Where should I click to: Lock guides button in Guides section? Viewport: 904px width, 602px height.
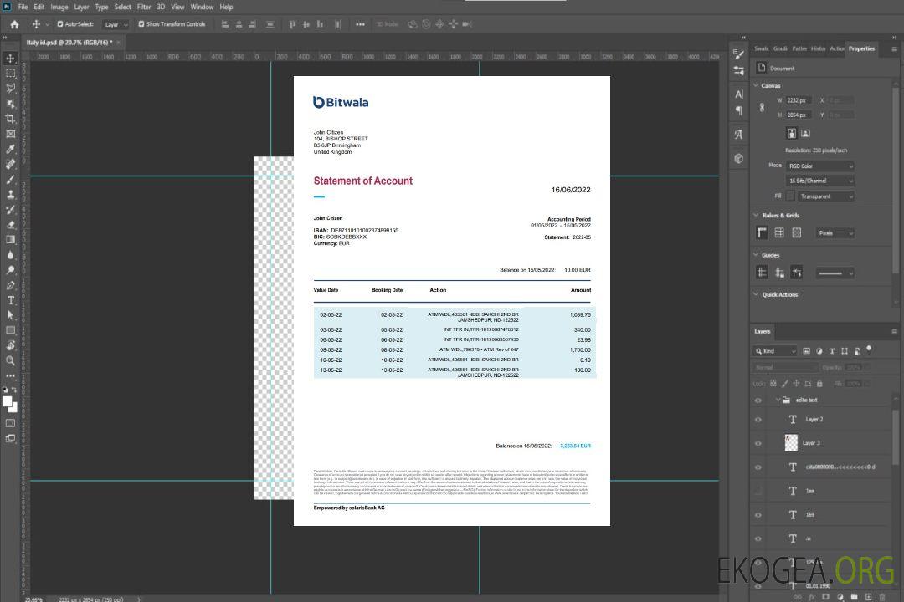779,273
